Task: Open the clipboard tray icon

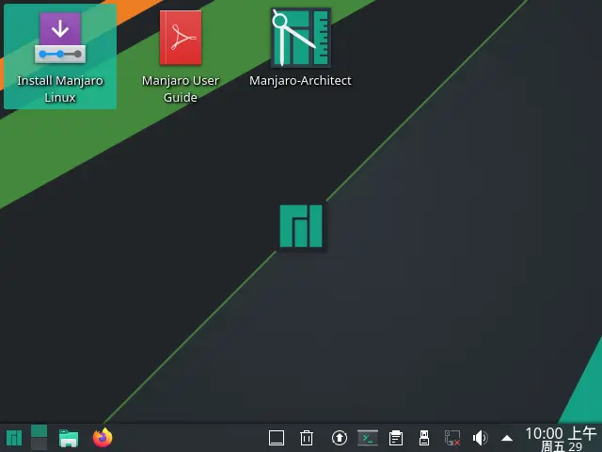Action: click(x=396, y=438)
